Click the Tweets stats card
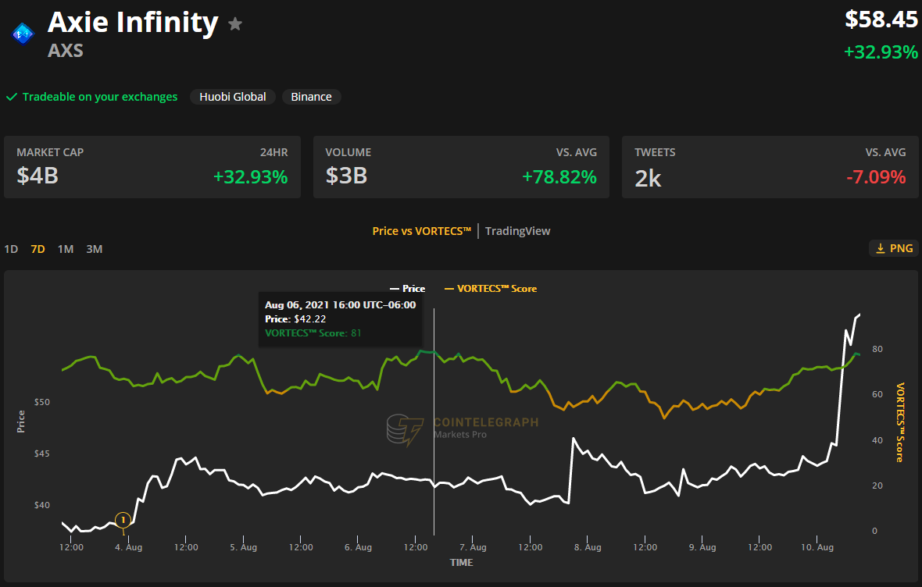Viewport: 922px width, 587px height. [770, 167]
